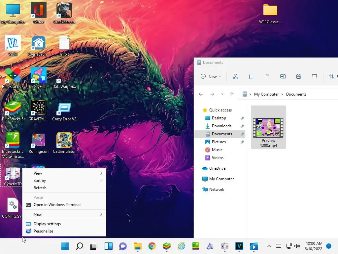This screenshot has height=254, width=338.
Task: Select the JellyFill desktop shortcut
Action: pyautogui.click(x=39, y=78)
